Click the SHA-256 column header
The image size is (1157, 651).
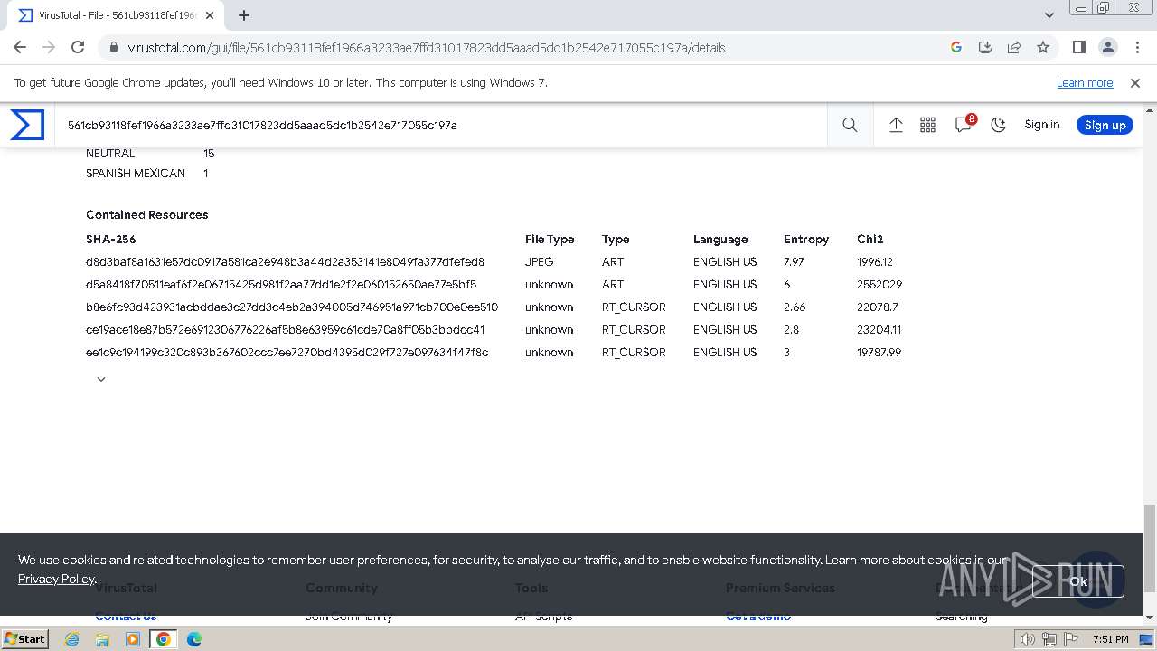(x=110, y=240)
